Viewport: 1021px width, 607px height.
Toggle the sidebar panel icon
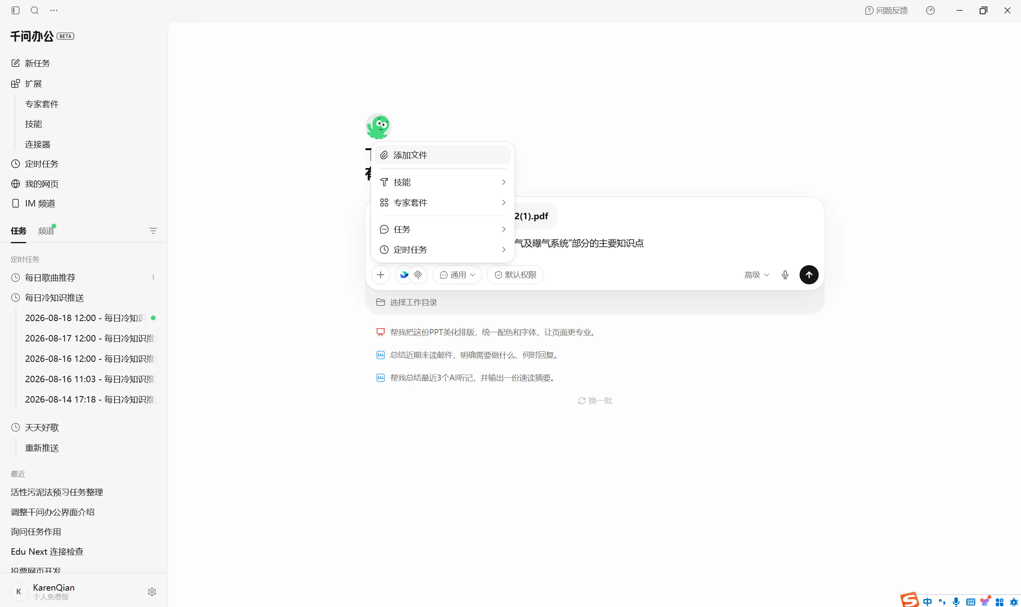point(16,10)
